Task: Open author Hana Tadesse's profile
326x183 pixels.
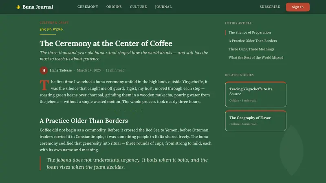Action: tap(61, 70)
